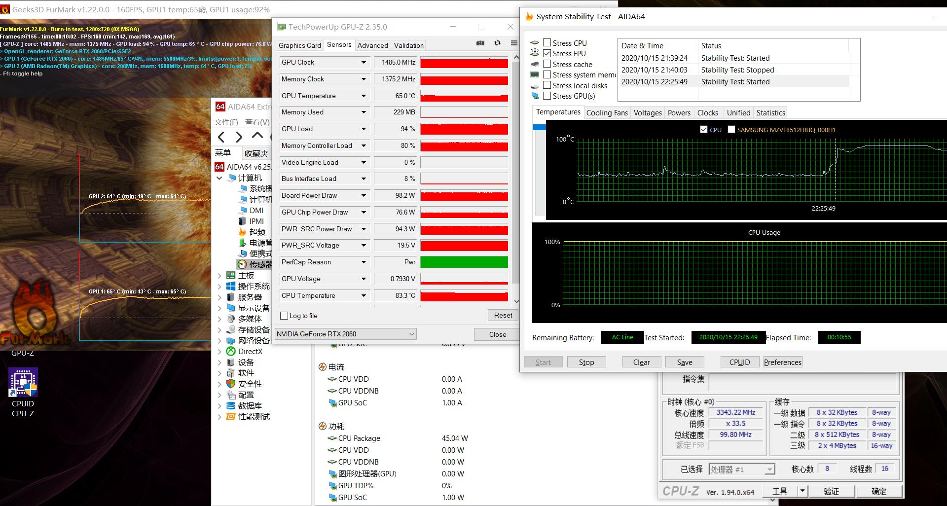Click the AIDA64 back navigation arrow
The image size is (947, 506).
(221, 137)
